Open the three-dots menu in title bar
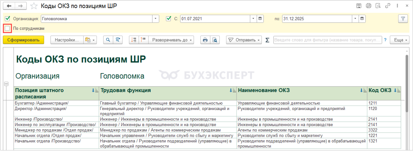Viewport: 413px width, 152px height. click(x=397, y=6)
